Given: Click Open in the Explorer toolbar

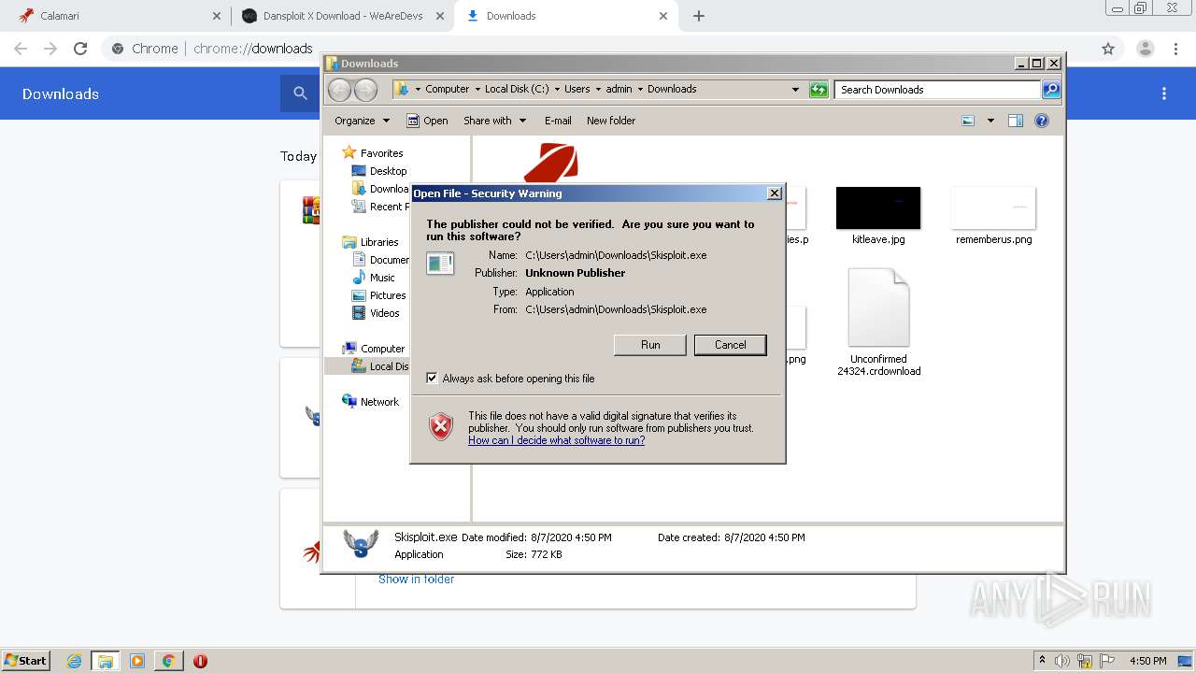Looking at the screenshot, I should (x=427, y=121).
